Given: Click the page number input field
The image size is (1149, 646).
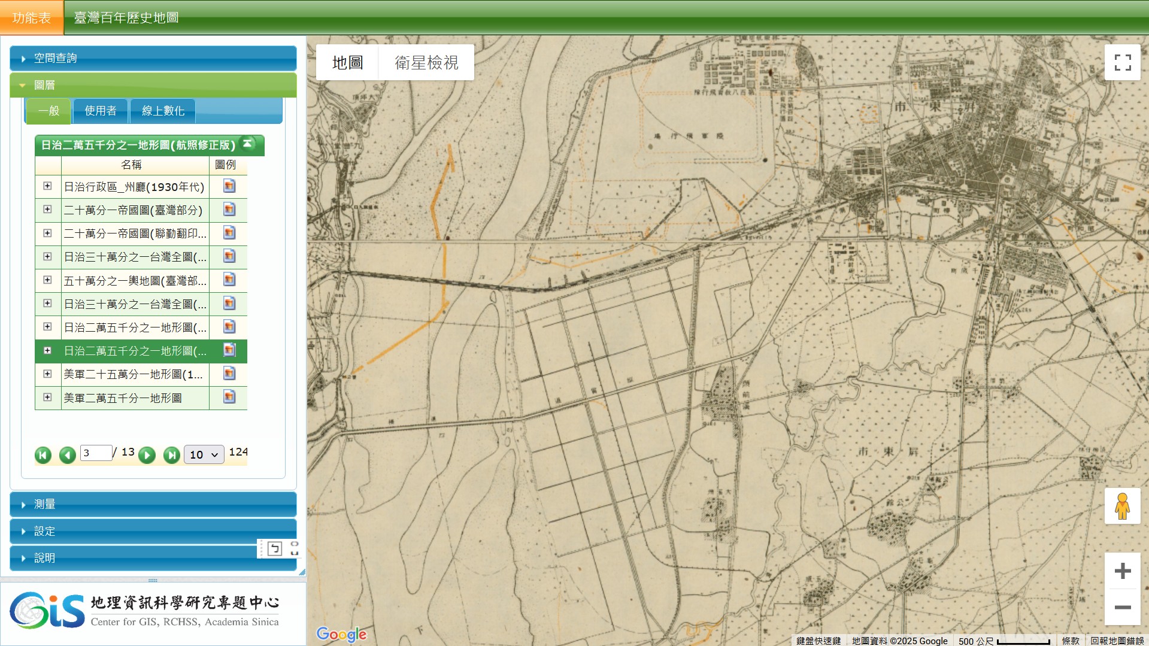Looking at the screenshot, I should tap(96, 453).
